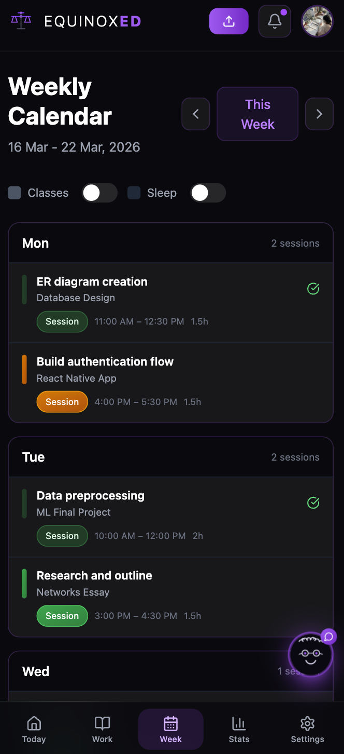
Task: Click the Session badge on Build authentication flow
Action: 62,401
